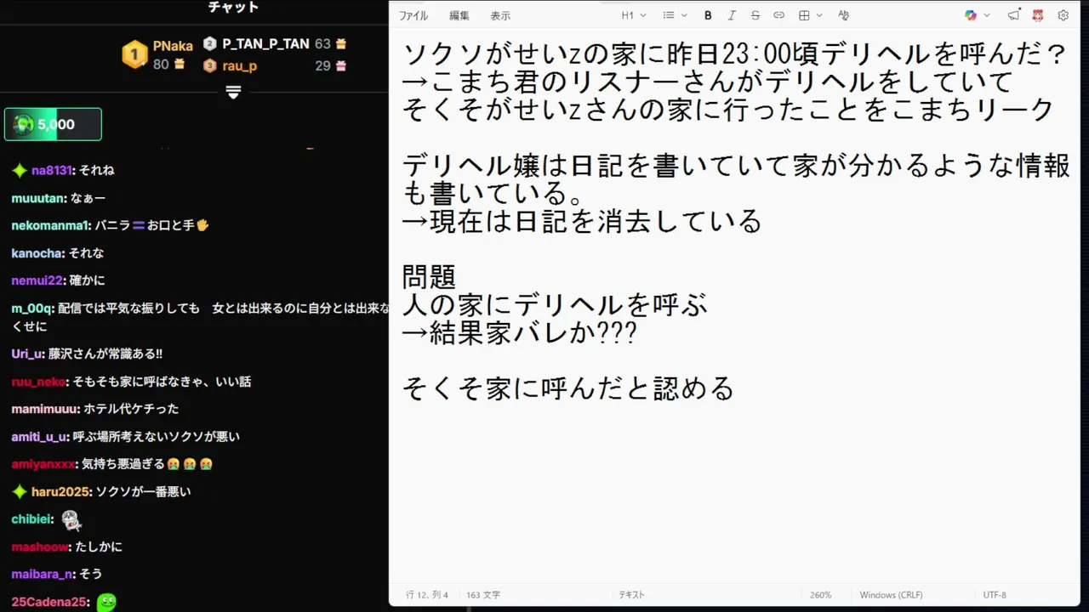
Task: Click the Windows (CRLF) line ending
Action: [891, 595]
